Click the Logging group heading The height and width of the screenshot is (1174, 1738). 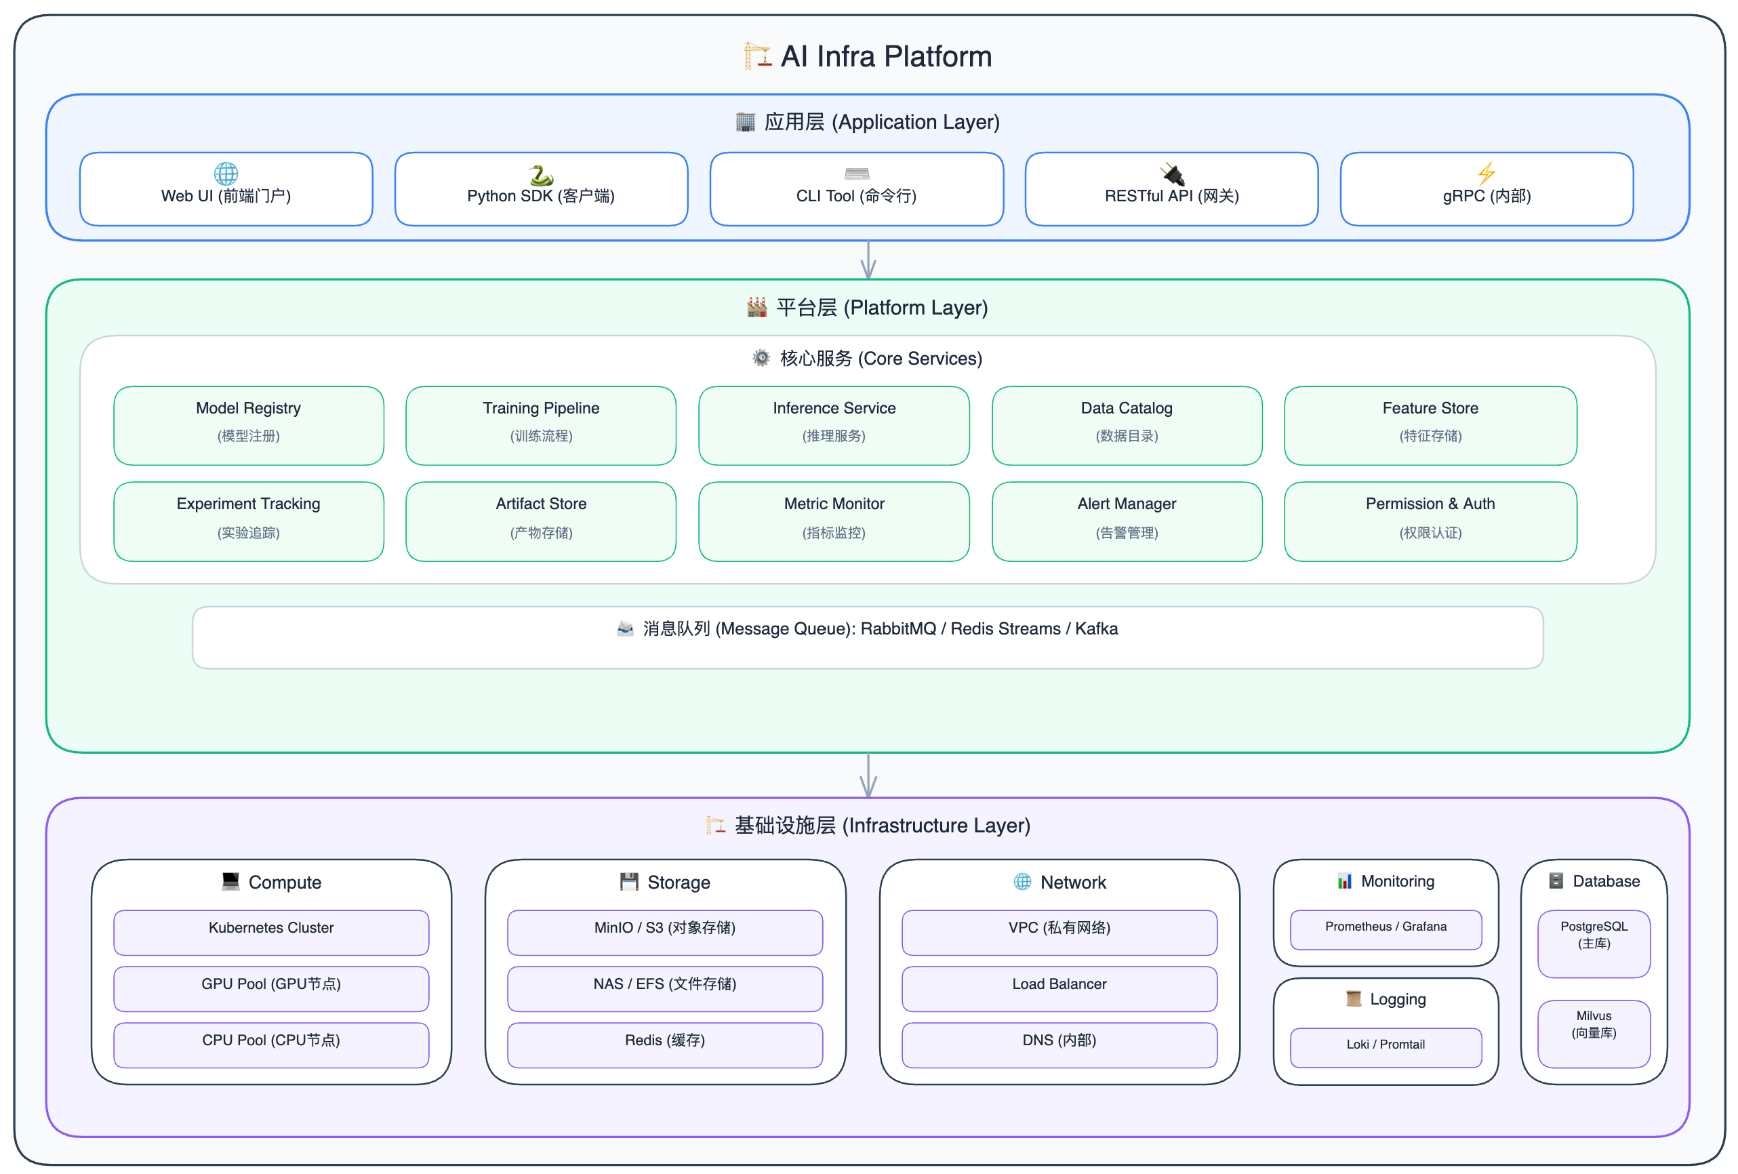[1398, 999]
